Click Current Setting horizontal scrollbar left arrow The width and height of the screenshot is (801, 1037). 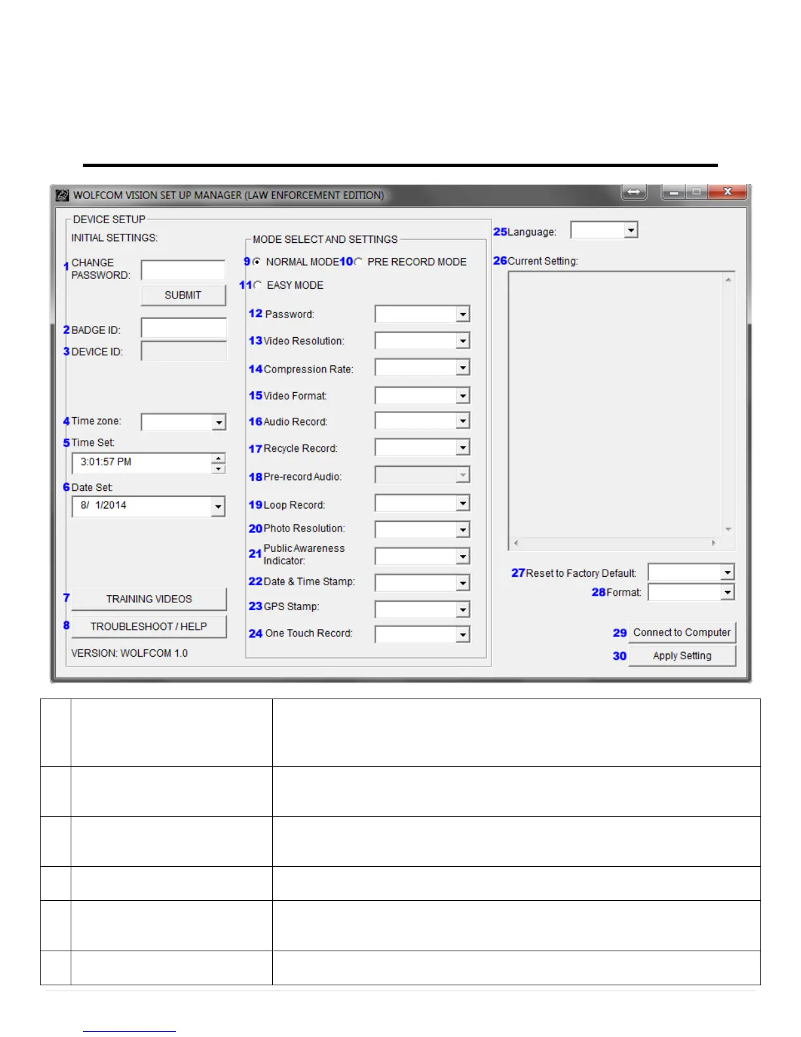tap(516, 543)
